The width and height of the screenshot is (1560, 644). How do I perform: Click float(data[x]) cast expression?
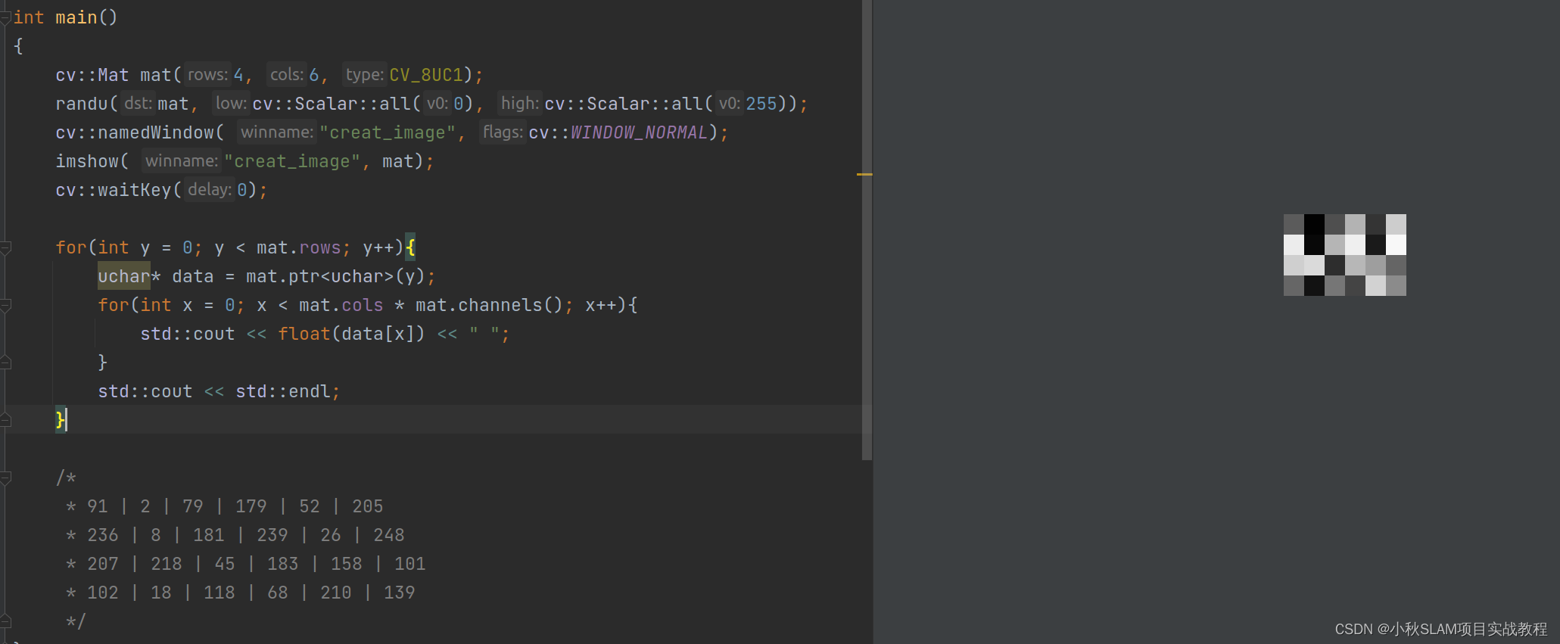(x=351, y=334)
